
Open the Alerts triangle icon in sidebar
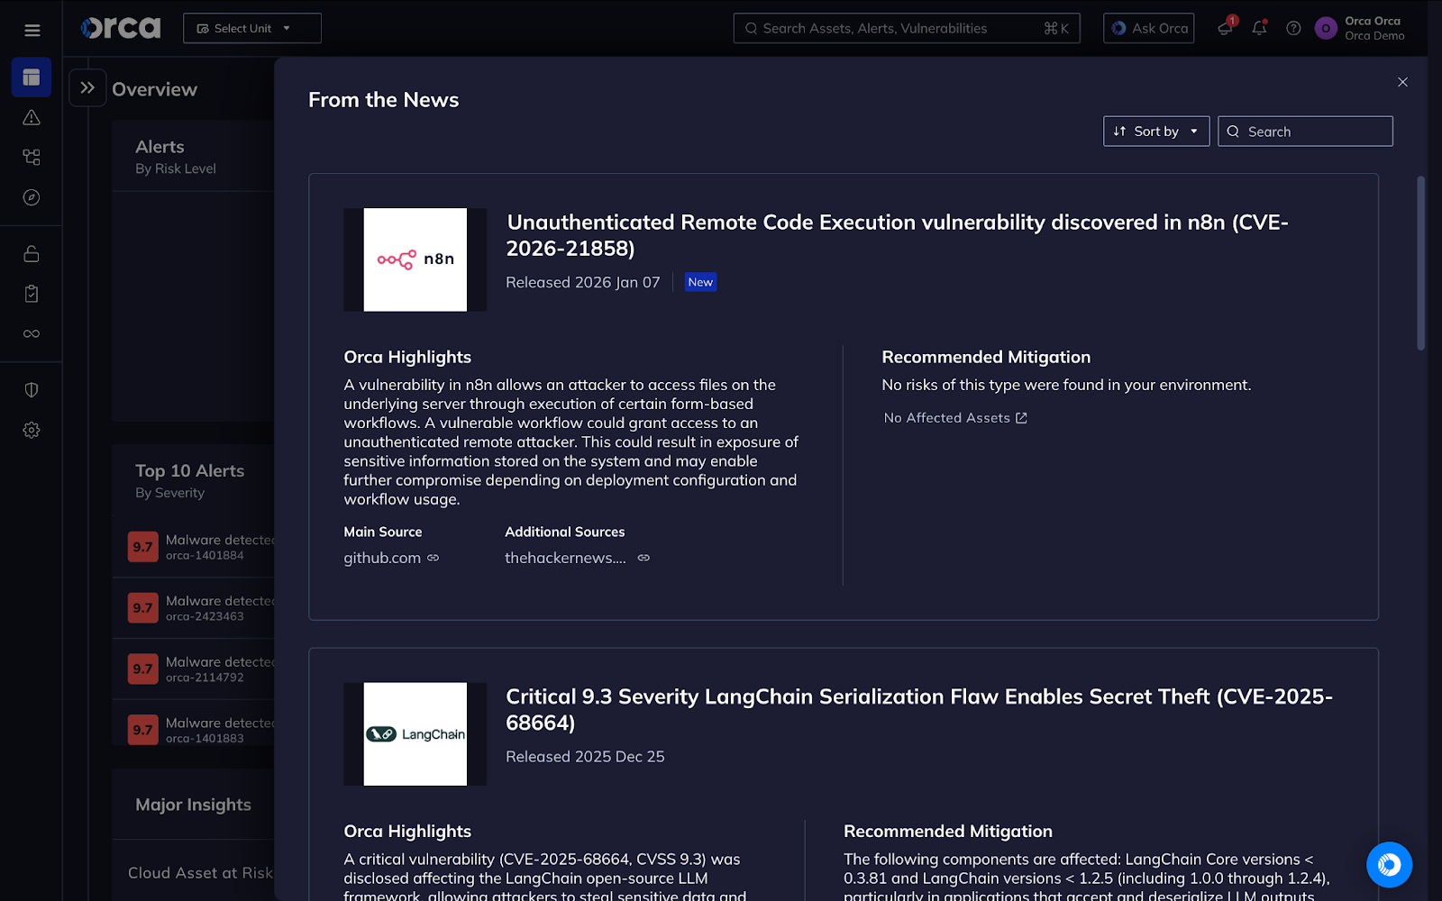click(x=32, y=117)
